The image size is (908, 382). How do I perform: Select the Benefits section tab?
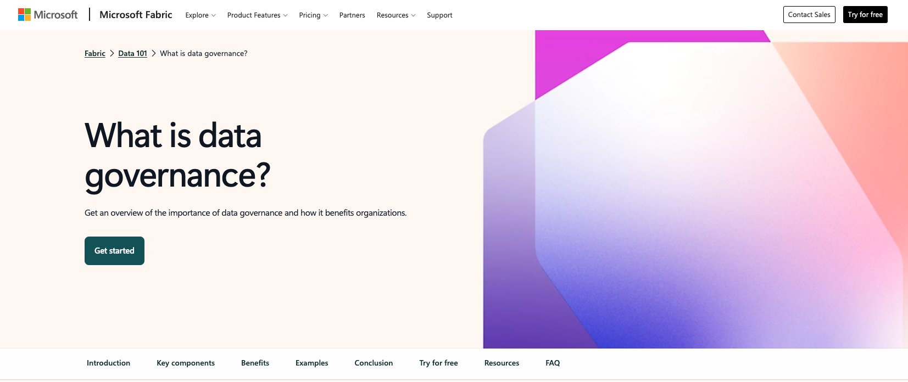point(255,363)
